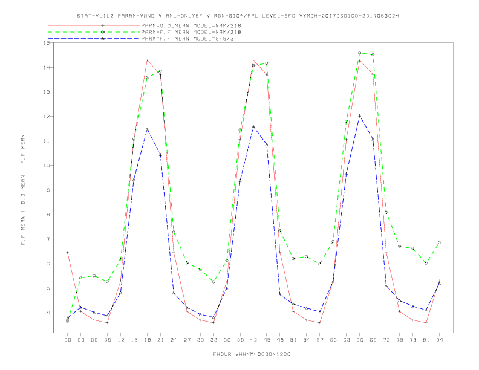Click y-axis tick label 15

(x=47, y=43)
